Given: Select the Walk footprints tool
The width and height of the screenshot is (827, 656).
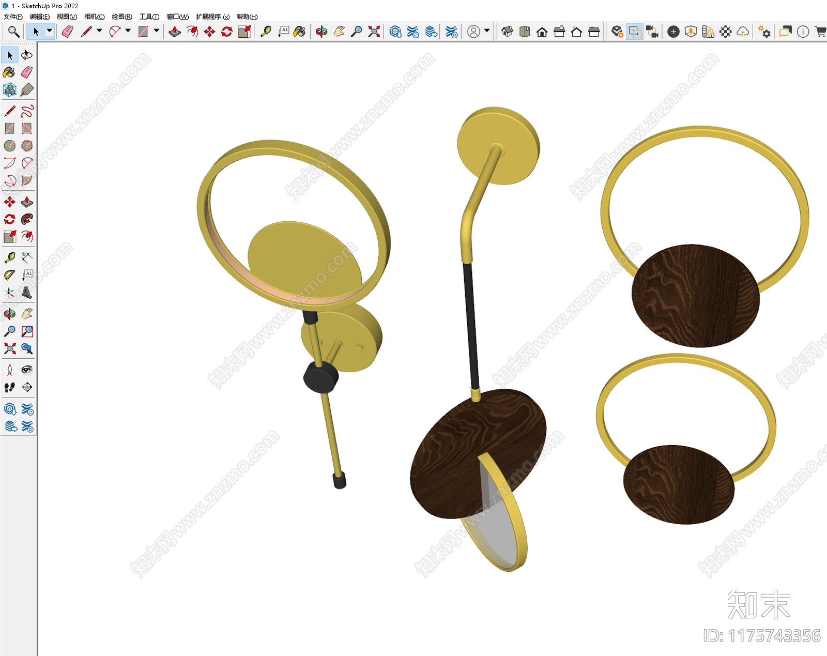Looking at the screenshot, I should [x=10, y=387].
